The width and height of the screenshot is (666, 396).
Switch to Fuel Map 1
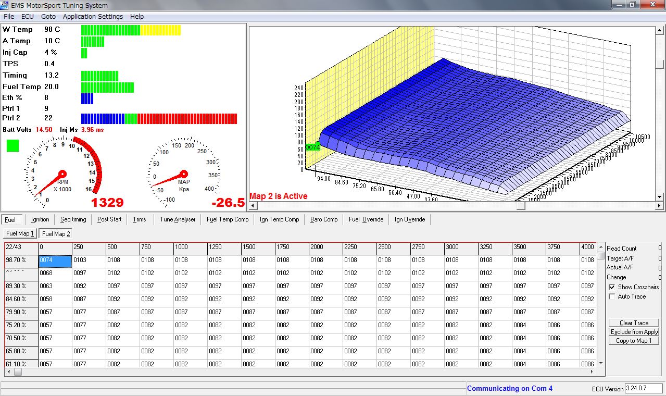click(x=20, y=233)
